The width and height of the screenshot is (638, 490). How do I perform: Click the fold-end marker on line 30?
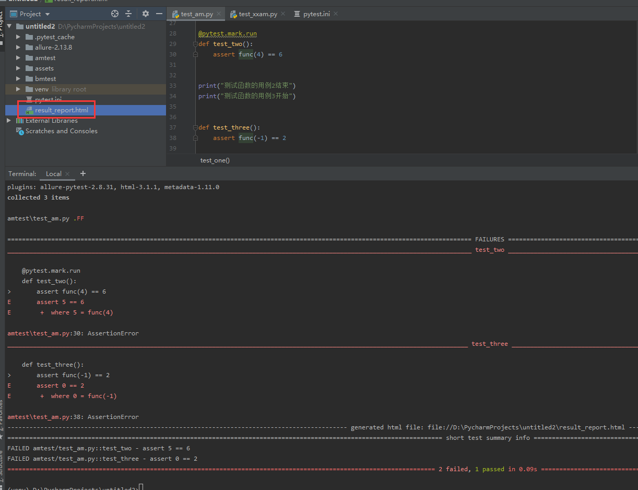click(x=195, y=54)
